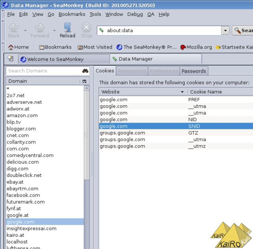Click the Cookie Name column header
Image resolution: width=253 pixels, height=249 pixels.
point(221,92)
